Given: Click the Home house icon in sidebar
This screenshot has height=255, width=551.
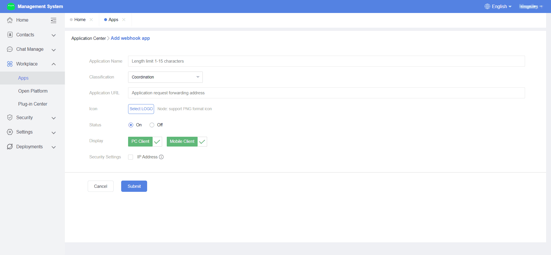Looking at the screenshot, I should click(10, 20).
